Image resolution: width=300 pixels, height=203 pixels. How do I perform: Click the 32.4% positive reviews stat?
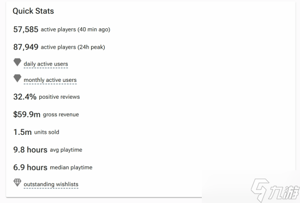coord(46,97)
